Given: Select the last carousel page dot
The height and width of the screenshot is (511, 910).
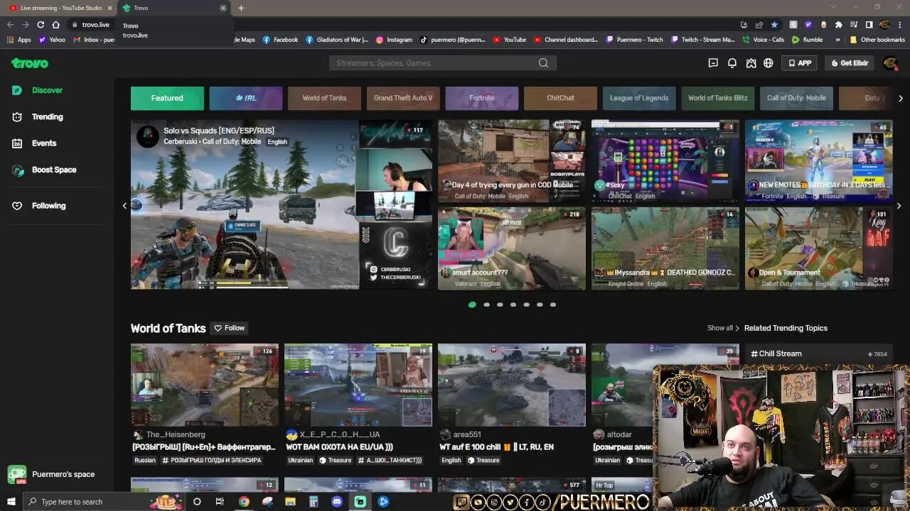Looking at the screenshot, I should tap(553, 304).
